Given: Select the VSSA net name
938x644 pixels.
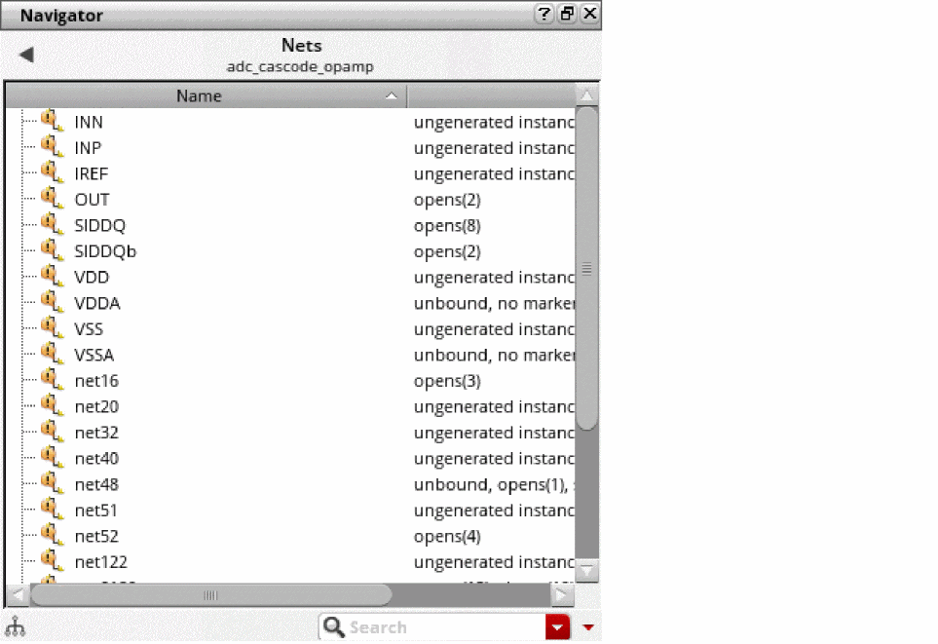Looking at the screenshot, I should (x=94, y=355).
